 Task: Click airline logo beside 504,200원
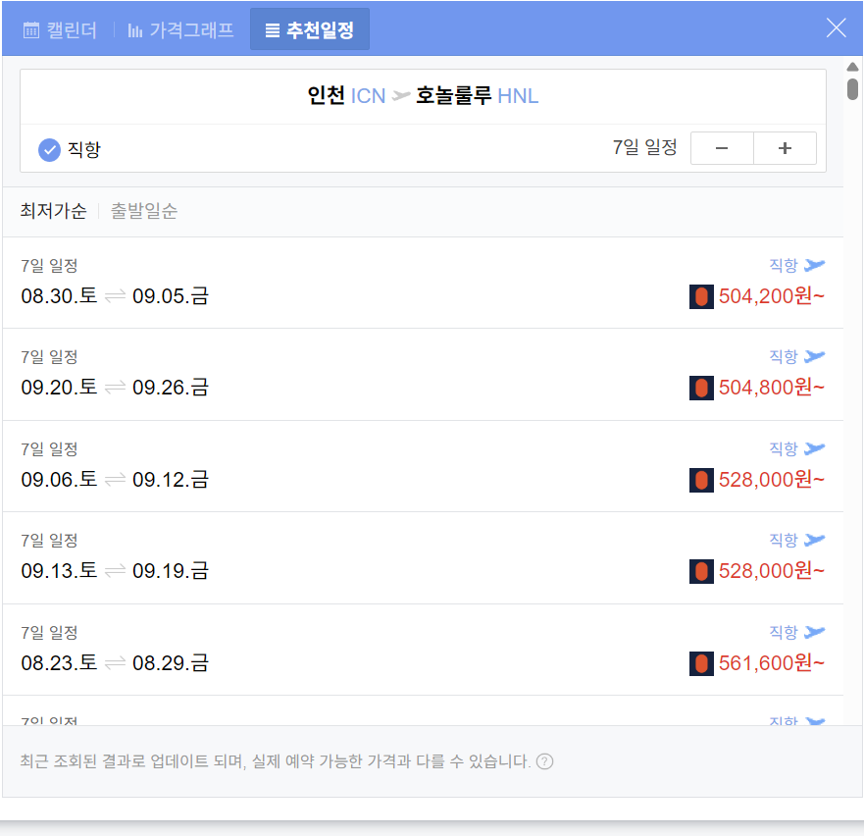click(701, 296)
